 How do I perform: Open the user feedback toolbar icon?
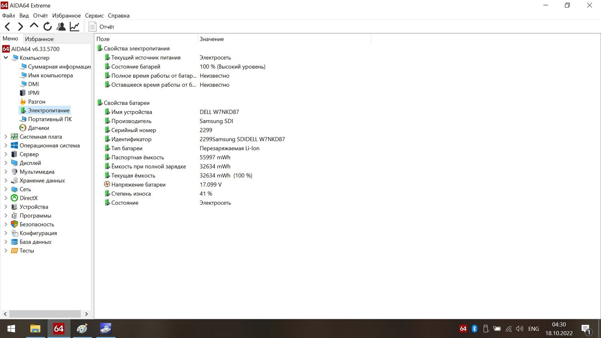[61, 26]
